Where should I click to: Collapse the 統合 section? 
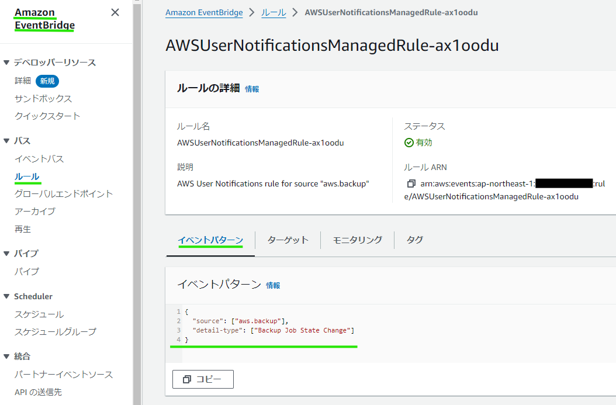pos(7,356)
